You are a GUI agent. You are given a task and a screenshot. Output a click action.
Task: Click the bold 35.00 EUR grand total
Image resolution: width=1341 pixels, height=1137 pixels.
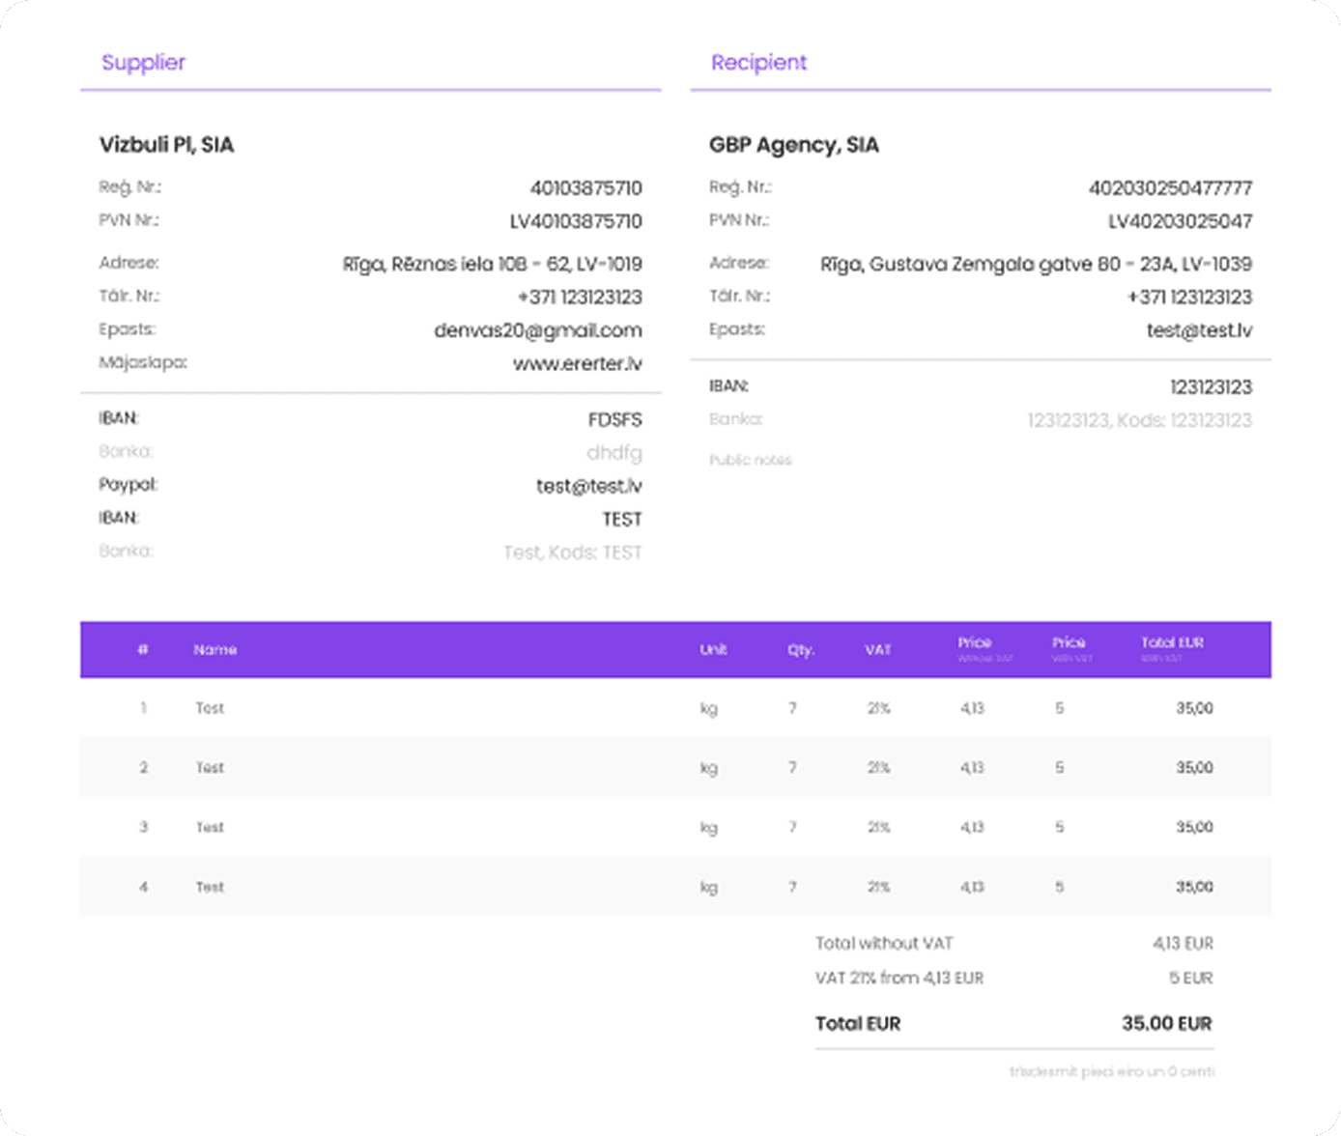coord(1166,1024)
